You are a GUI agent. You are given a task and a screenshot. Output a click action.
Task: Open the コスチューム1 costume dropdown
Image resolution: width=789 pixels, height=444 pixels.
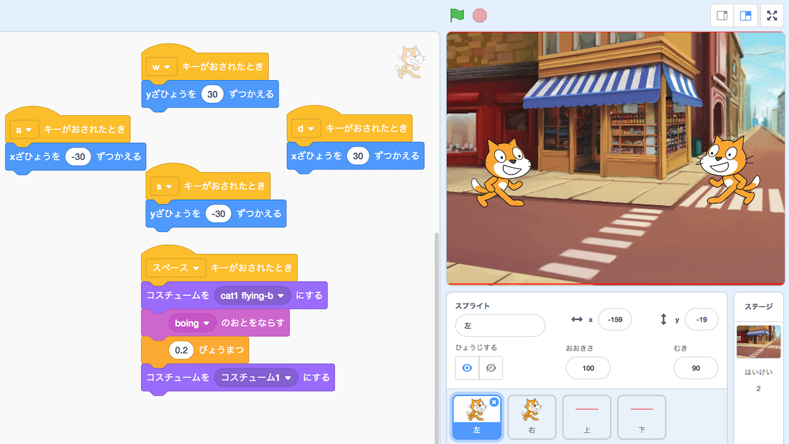point(256,377)
